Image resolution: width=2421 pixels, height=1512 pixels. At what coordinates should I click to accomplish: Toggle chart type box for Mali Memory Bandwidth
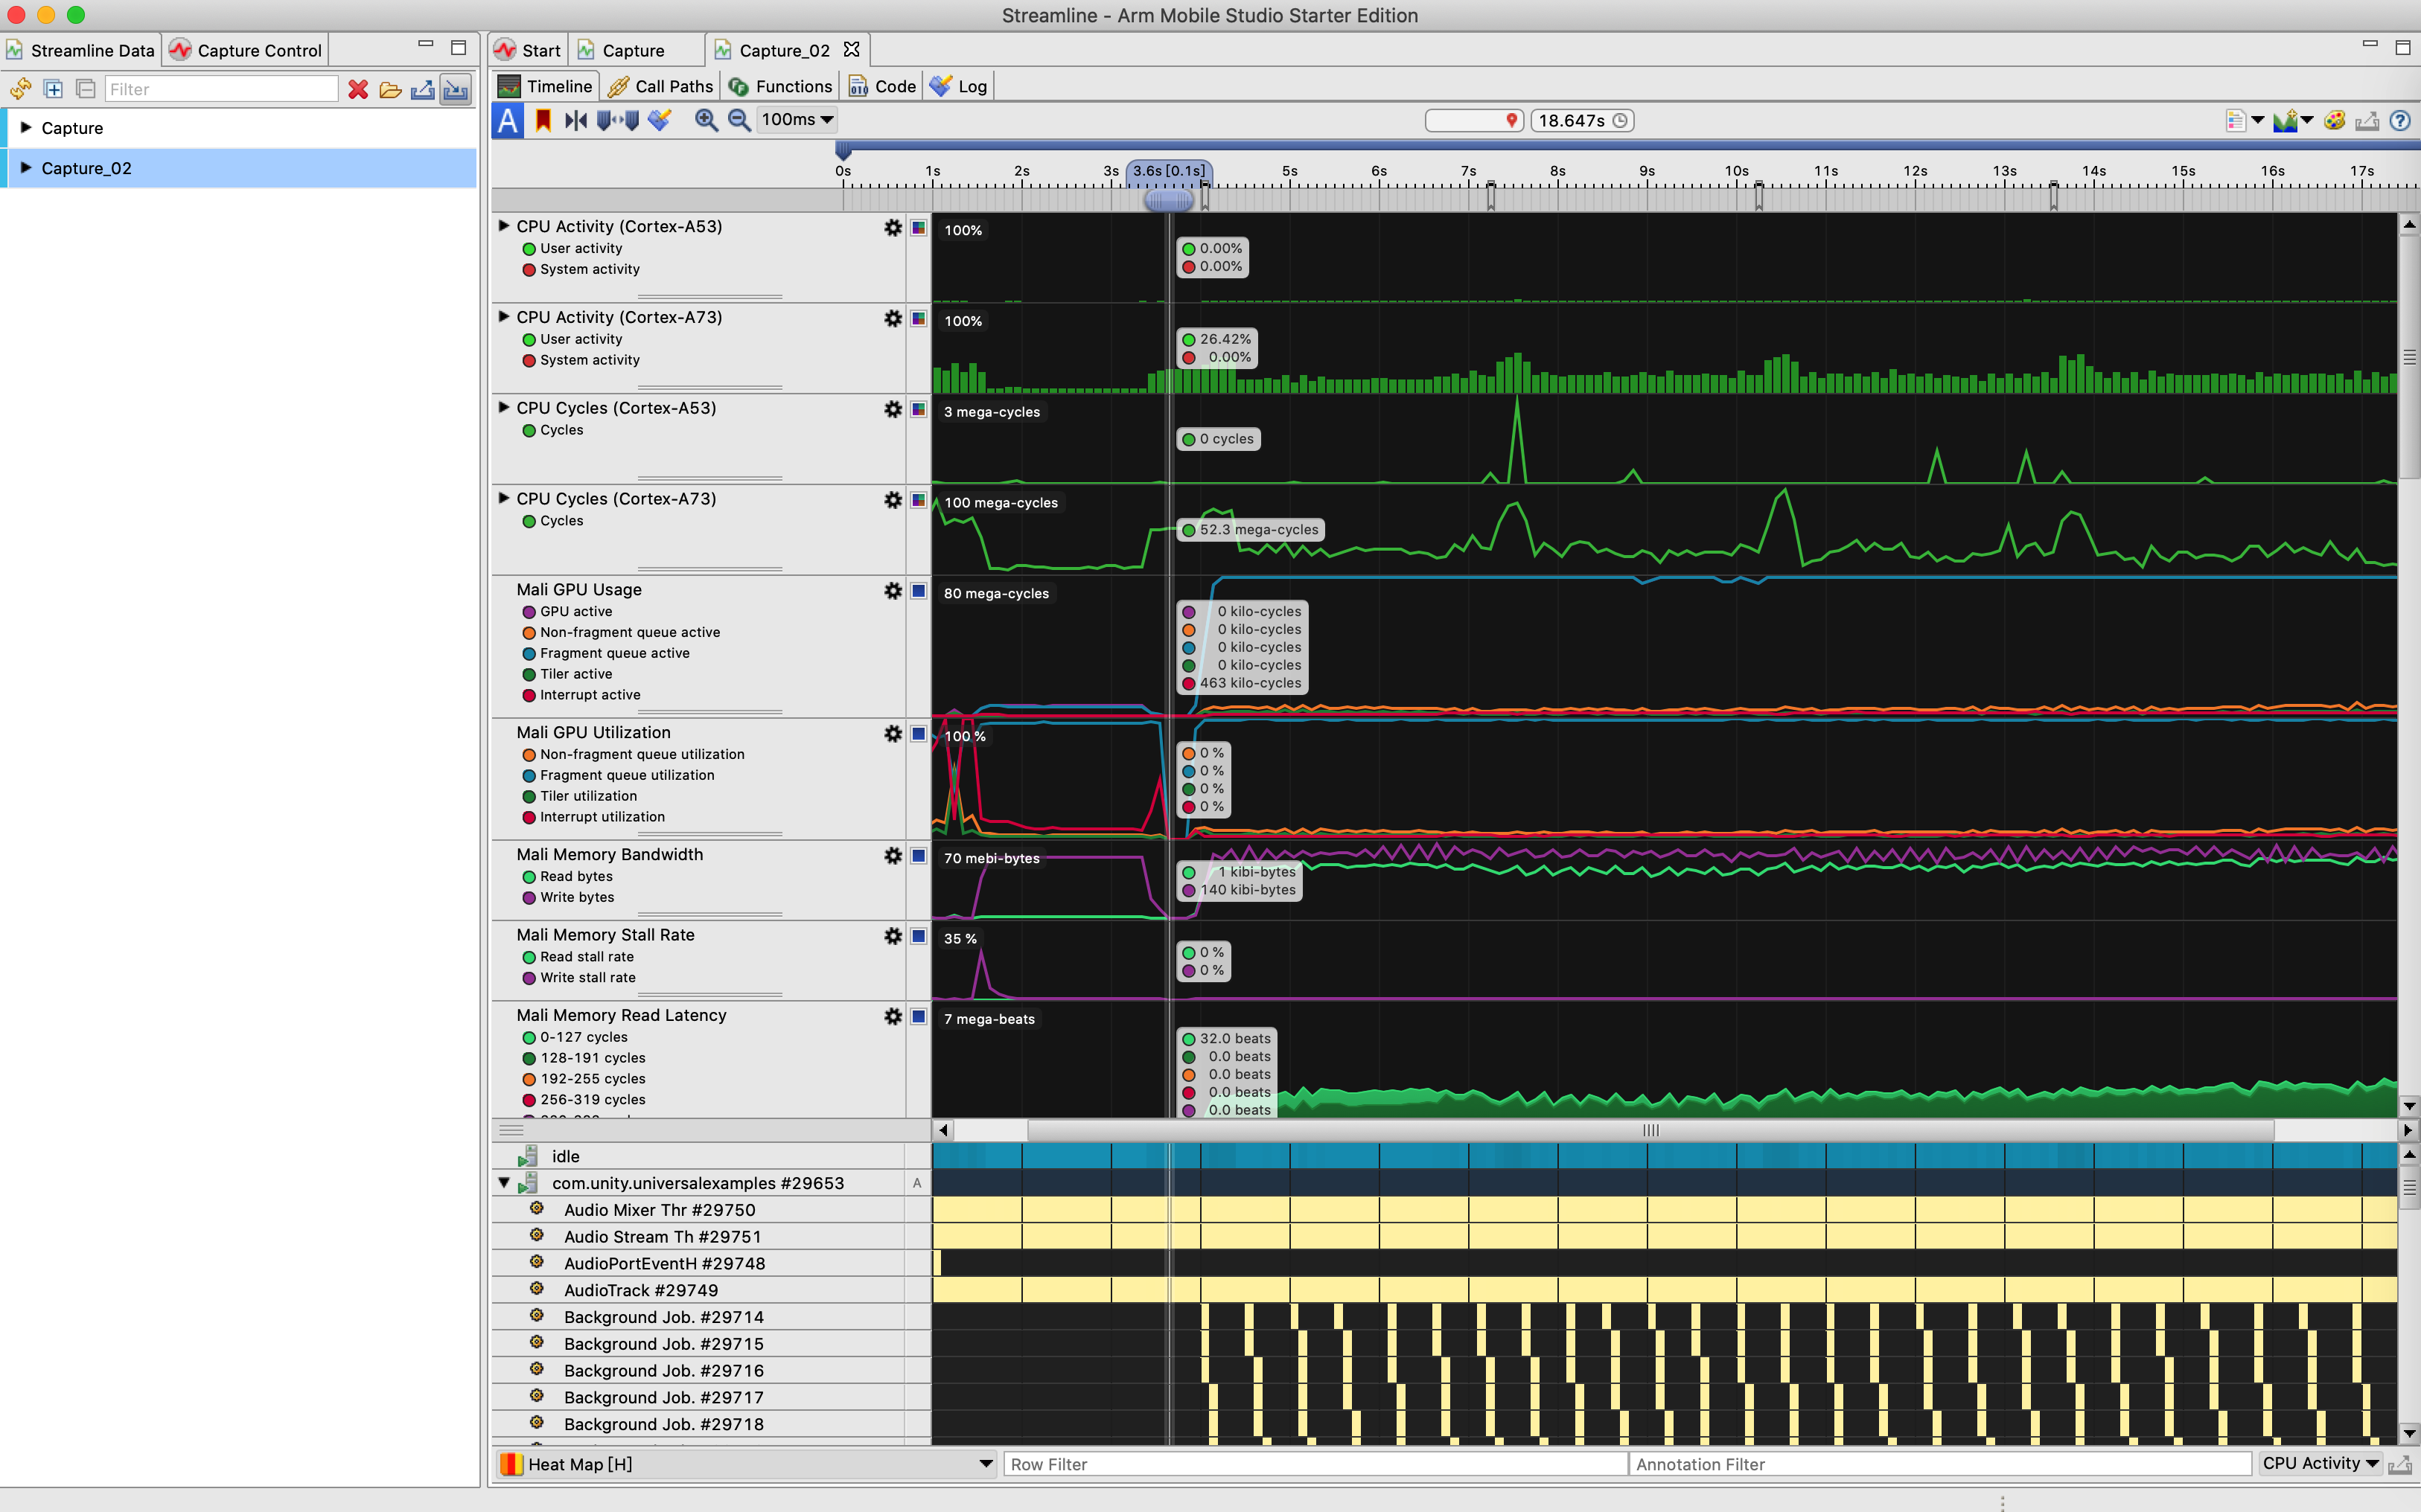coord(919,856)
